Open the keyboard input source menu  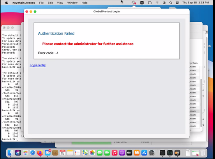tap(142, 3)
